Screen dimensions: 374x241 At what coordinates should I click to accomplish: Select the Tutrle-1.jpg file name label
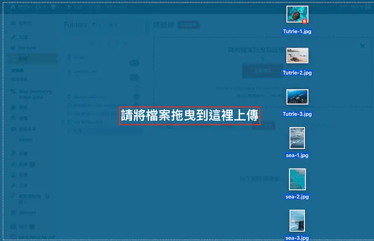pos(297,31)
